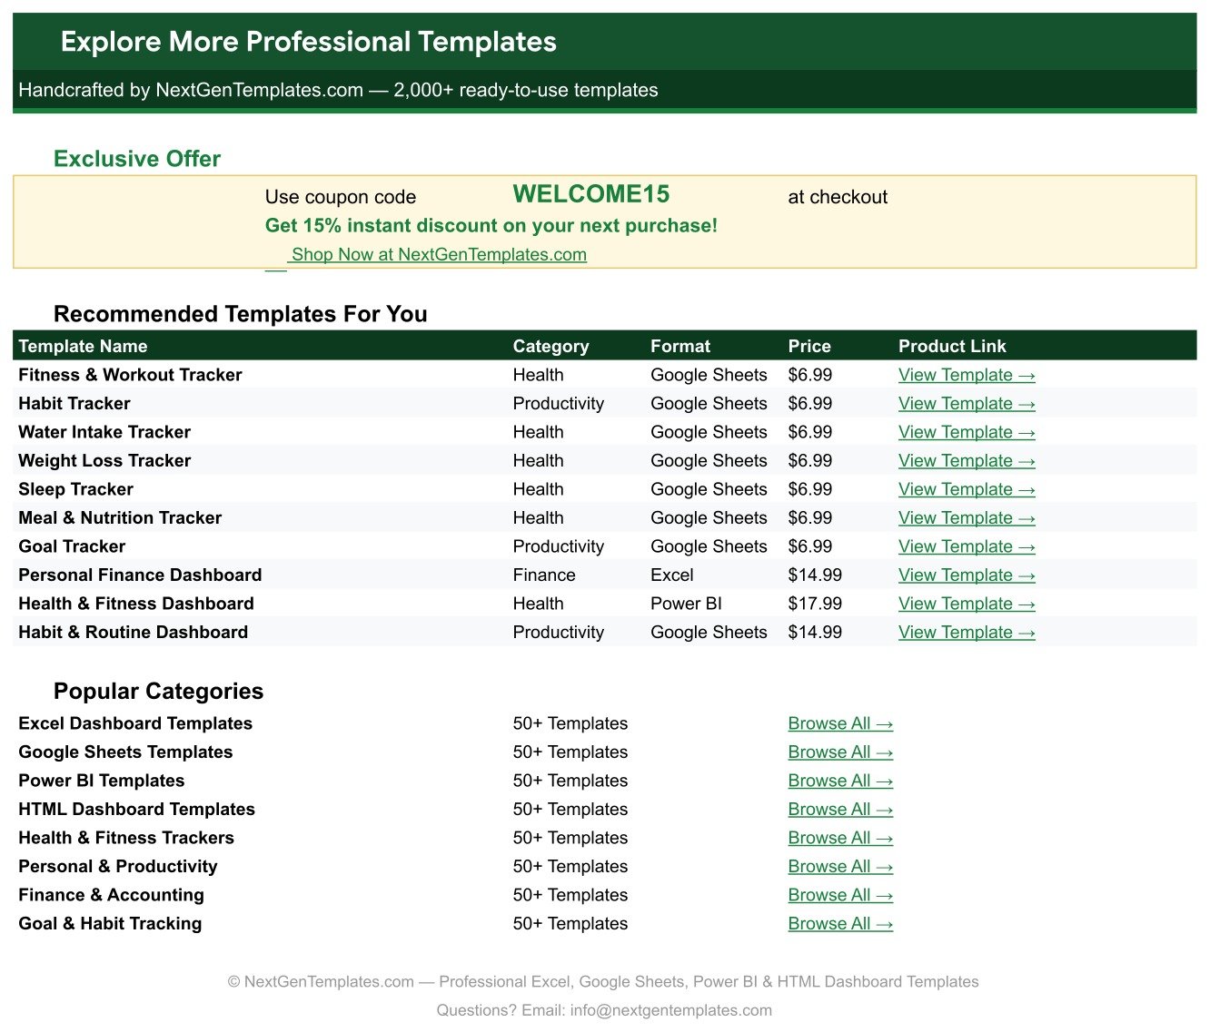Open the Shop Now at NextGenTemplates.com link
This screenshot has height=1032, width=1210.
click(439, 255)
